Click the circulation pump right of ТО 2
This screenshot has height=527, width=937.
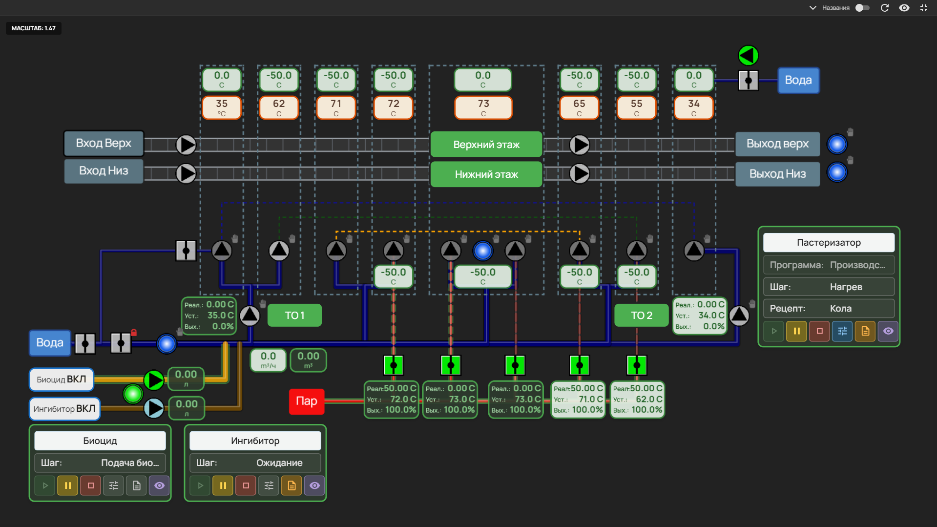click(x=739, y=316)
